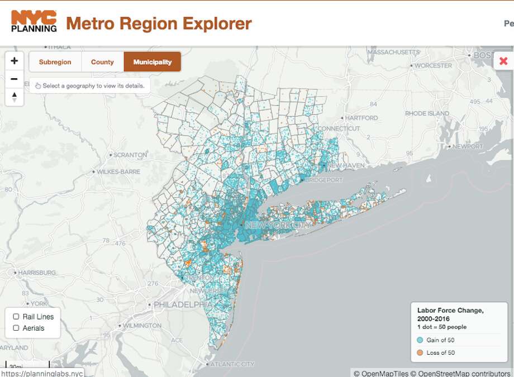This screenshot has height=377, width=514.
Task: Dismiss the panel with the red X icon
Action: 502,61
